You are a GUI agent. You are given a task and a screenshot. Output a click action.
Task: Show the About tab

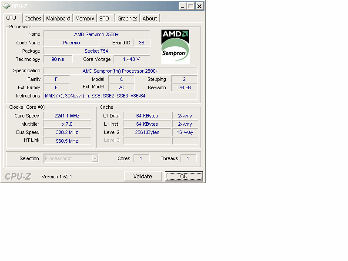tap(150, 18)
